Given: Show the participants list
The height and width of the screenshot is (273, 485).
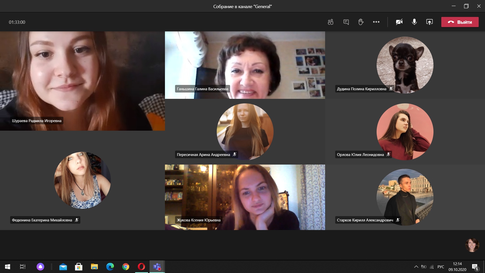Looking at the screenshot, I should pyautogui.click(x=330, y=22).
